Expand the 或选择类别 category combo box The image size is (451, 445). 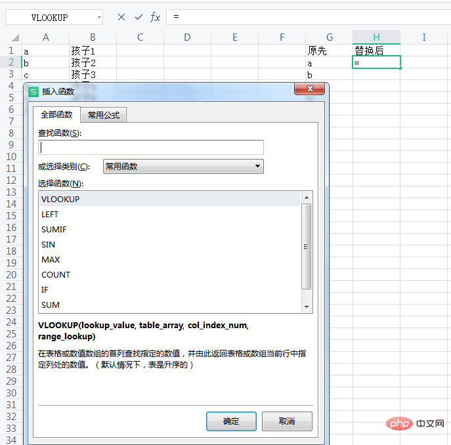183,166
